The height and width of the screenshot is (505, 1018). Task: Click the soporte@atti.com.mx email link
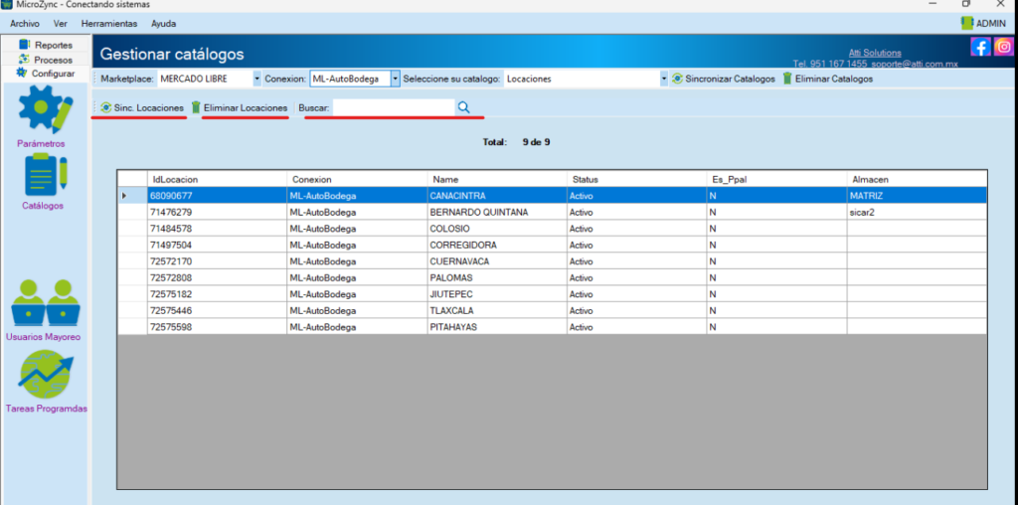[x=915, y=64]
